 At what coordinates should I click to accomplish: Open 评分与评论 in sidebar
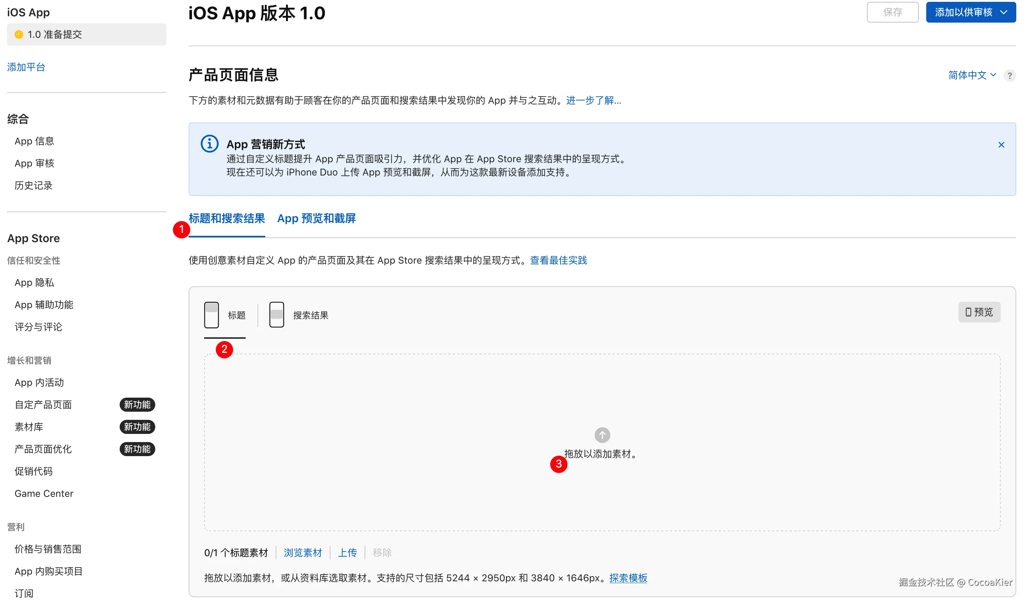38,327
